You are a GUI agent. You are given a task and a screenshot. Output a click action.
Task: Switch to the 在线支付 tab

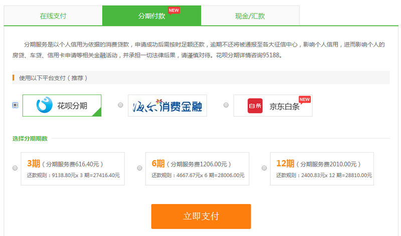point(53,15)
